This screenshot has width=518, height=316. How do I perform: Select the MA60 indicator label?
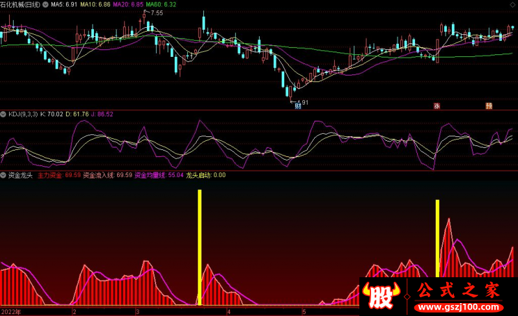(161, 5)
